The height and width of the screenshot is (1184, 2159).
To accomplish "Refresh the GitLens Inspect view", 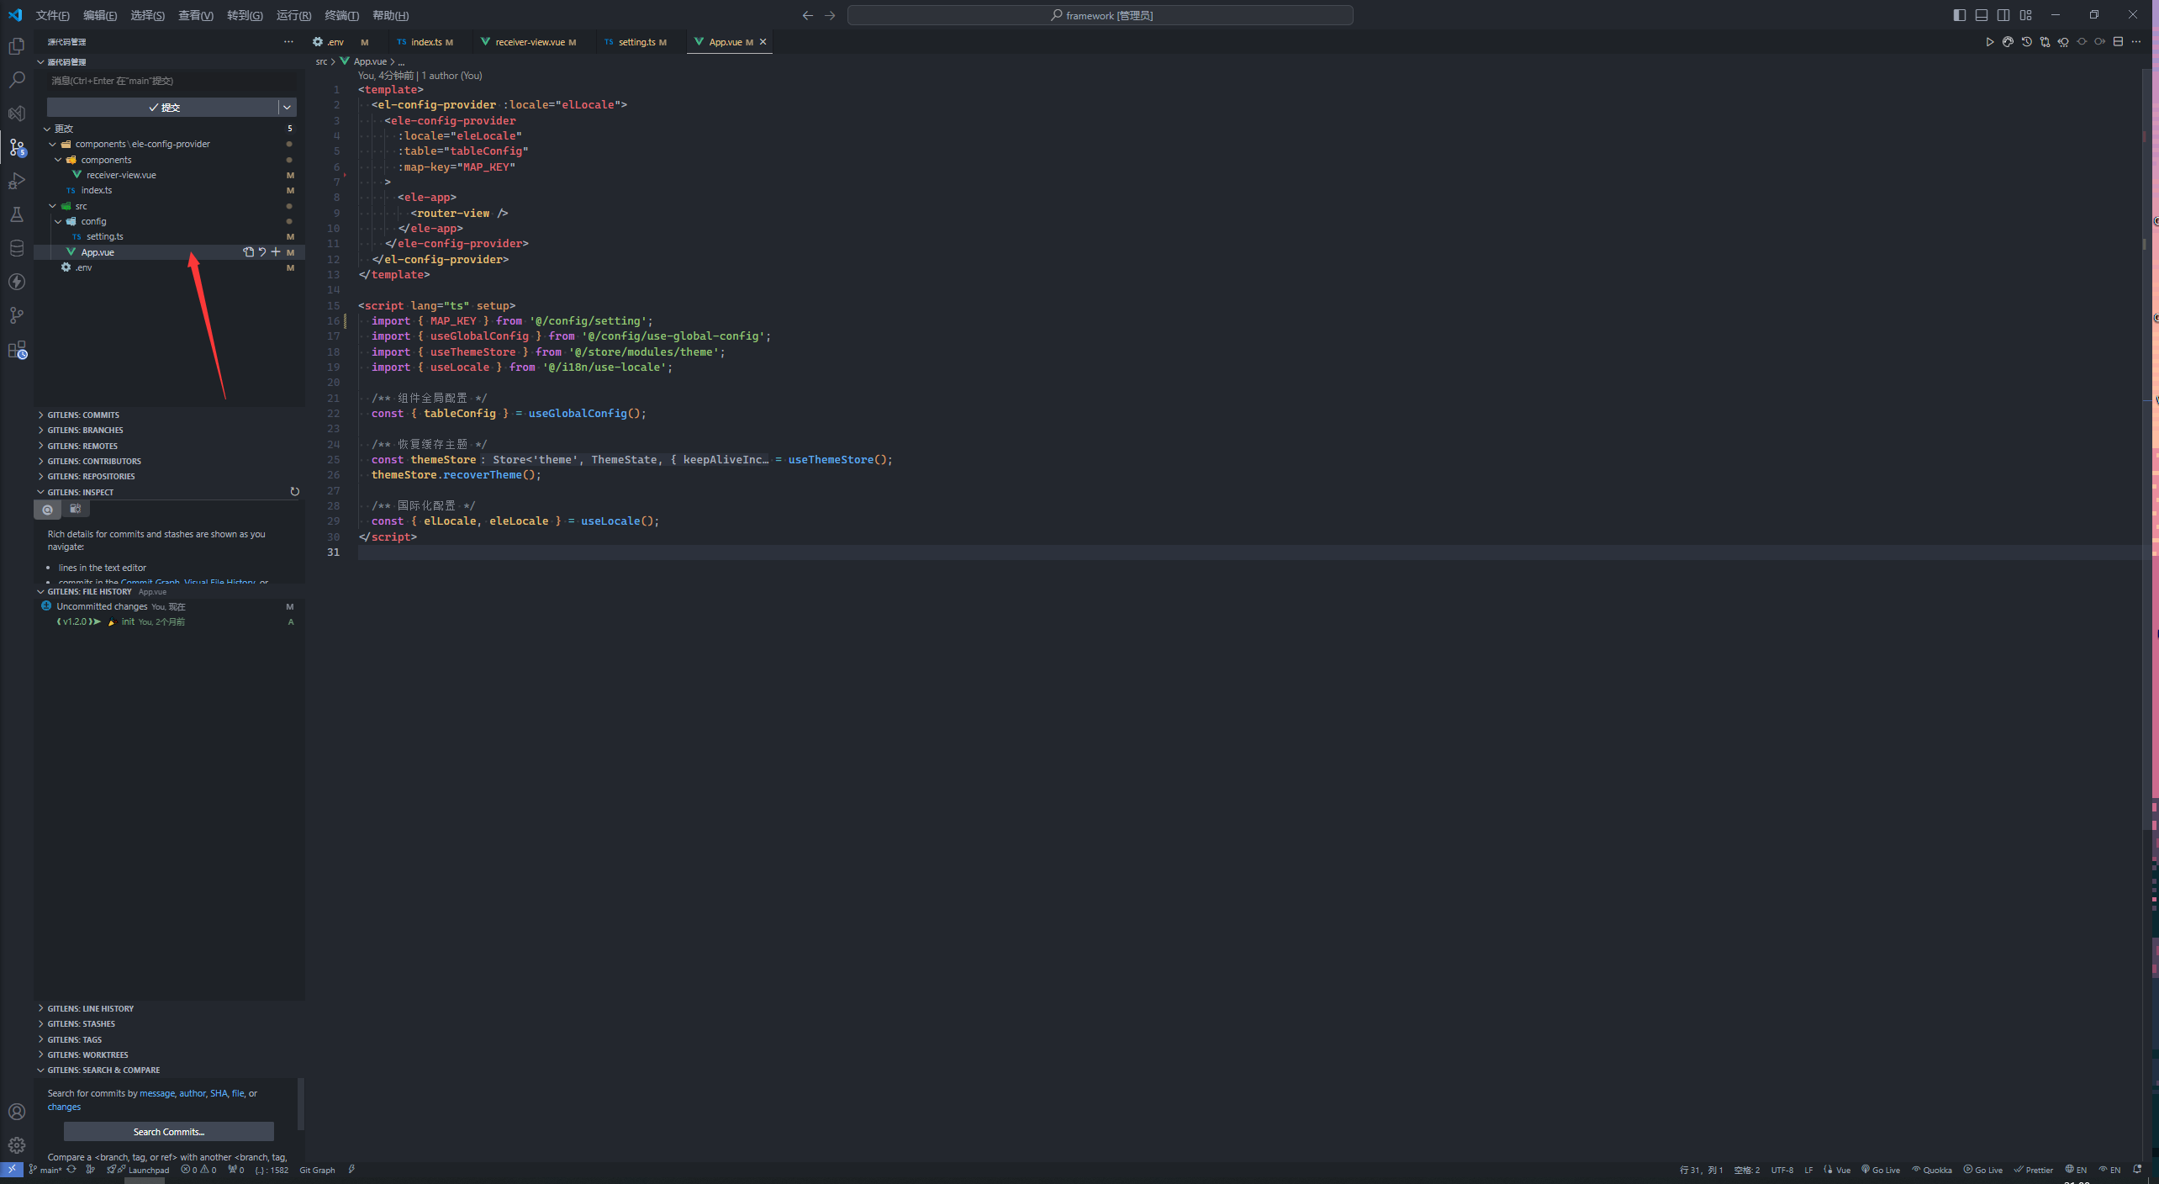I will pyautogui.click(x=294, y=492).
